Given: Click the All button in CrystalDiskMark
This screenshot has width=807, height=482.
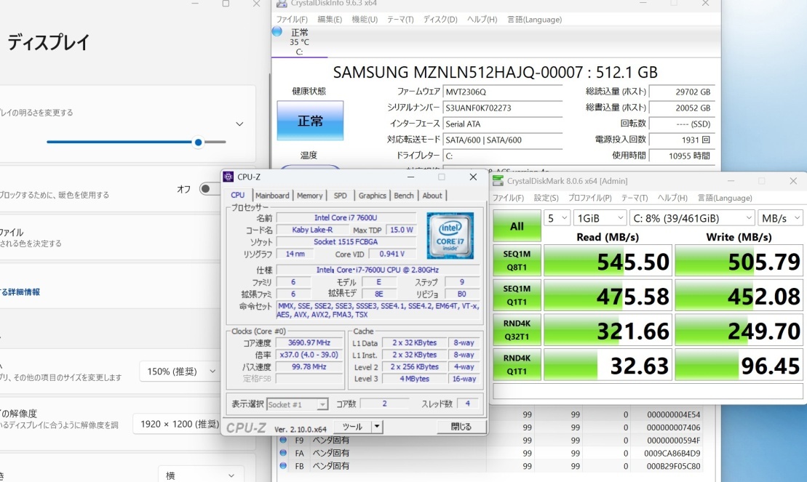Looking at the screenshot, I should pyautogui.click(x=517, y=226).
